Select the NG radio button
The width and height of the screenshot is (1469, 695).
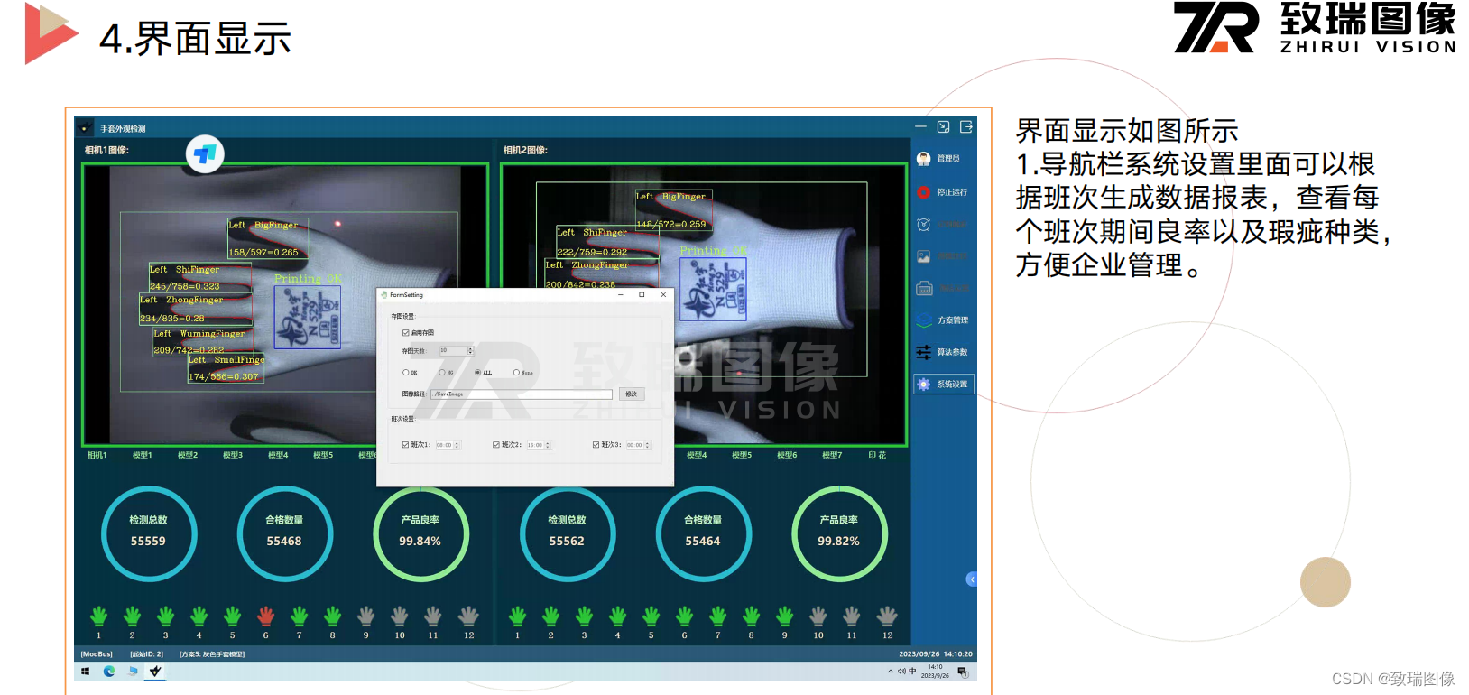pos(442,373)
